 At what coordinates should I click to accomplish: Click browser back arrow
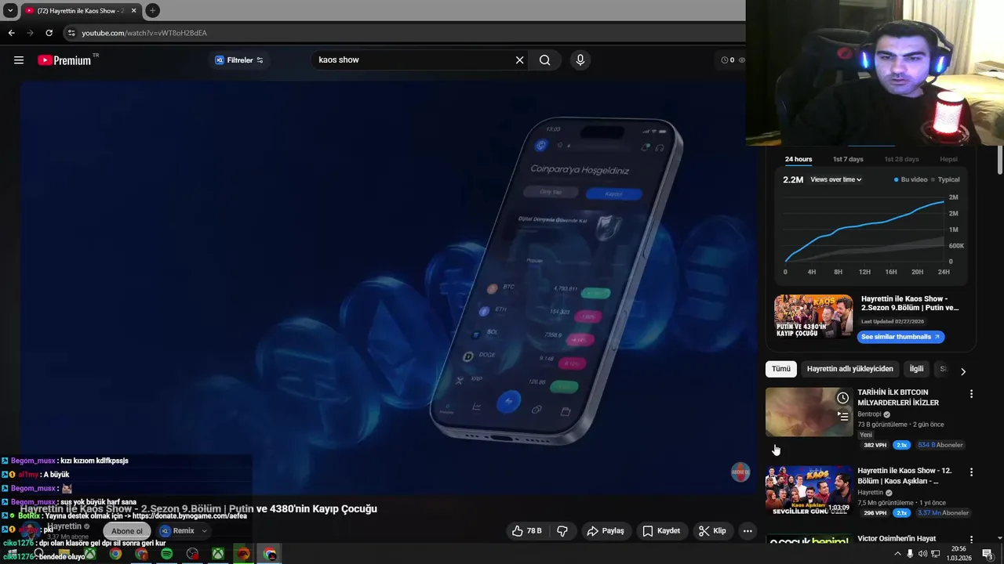click(11, 33)
